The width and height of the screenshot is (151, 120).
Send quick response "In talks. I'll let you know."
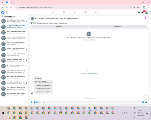43,89
